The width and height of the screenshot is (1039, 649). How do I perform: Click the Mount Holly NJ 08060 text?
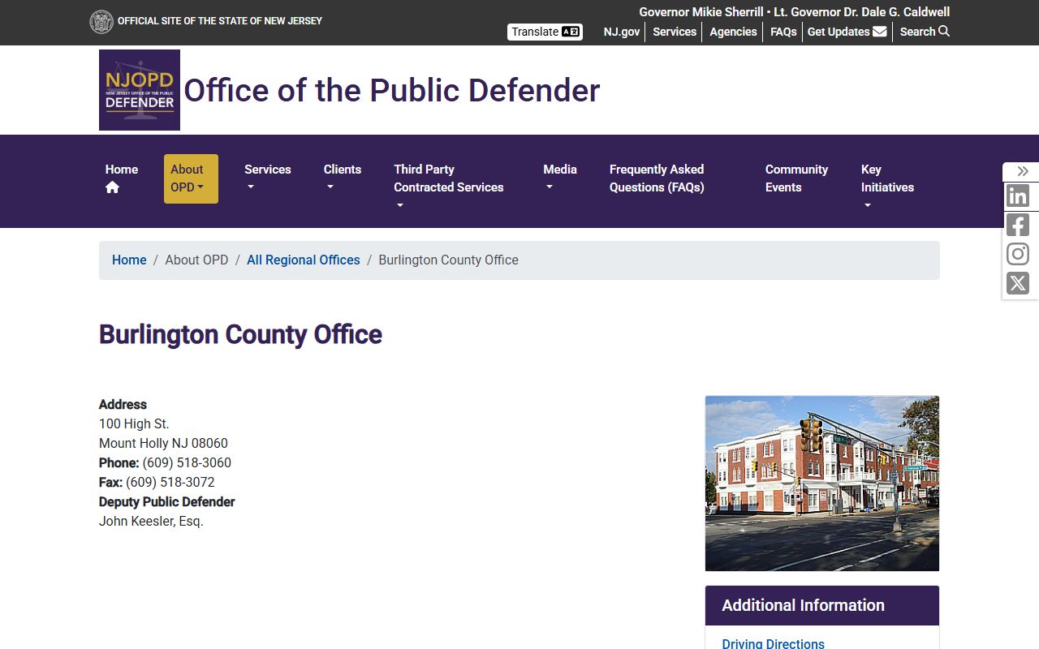pos(163,444)
